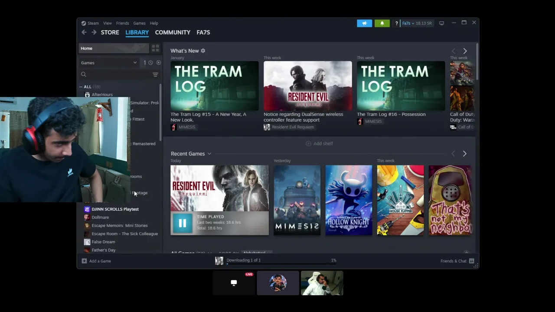Collapse the ALL games category
This screenshot has height=312, width=555.
tap(81, 87)
